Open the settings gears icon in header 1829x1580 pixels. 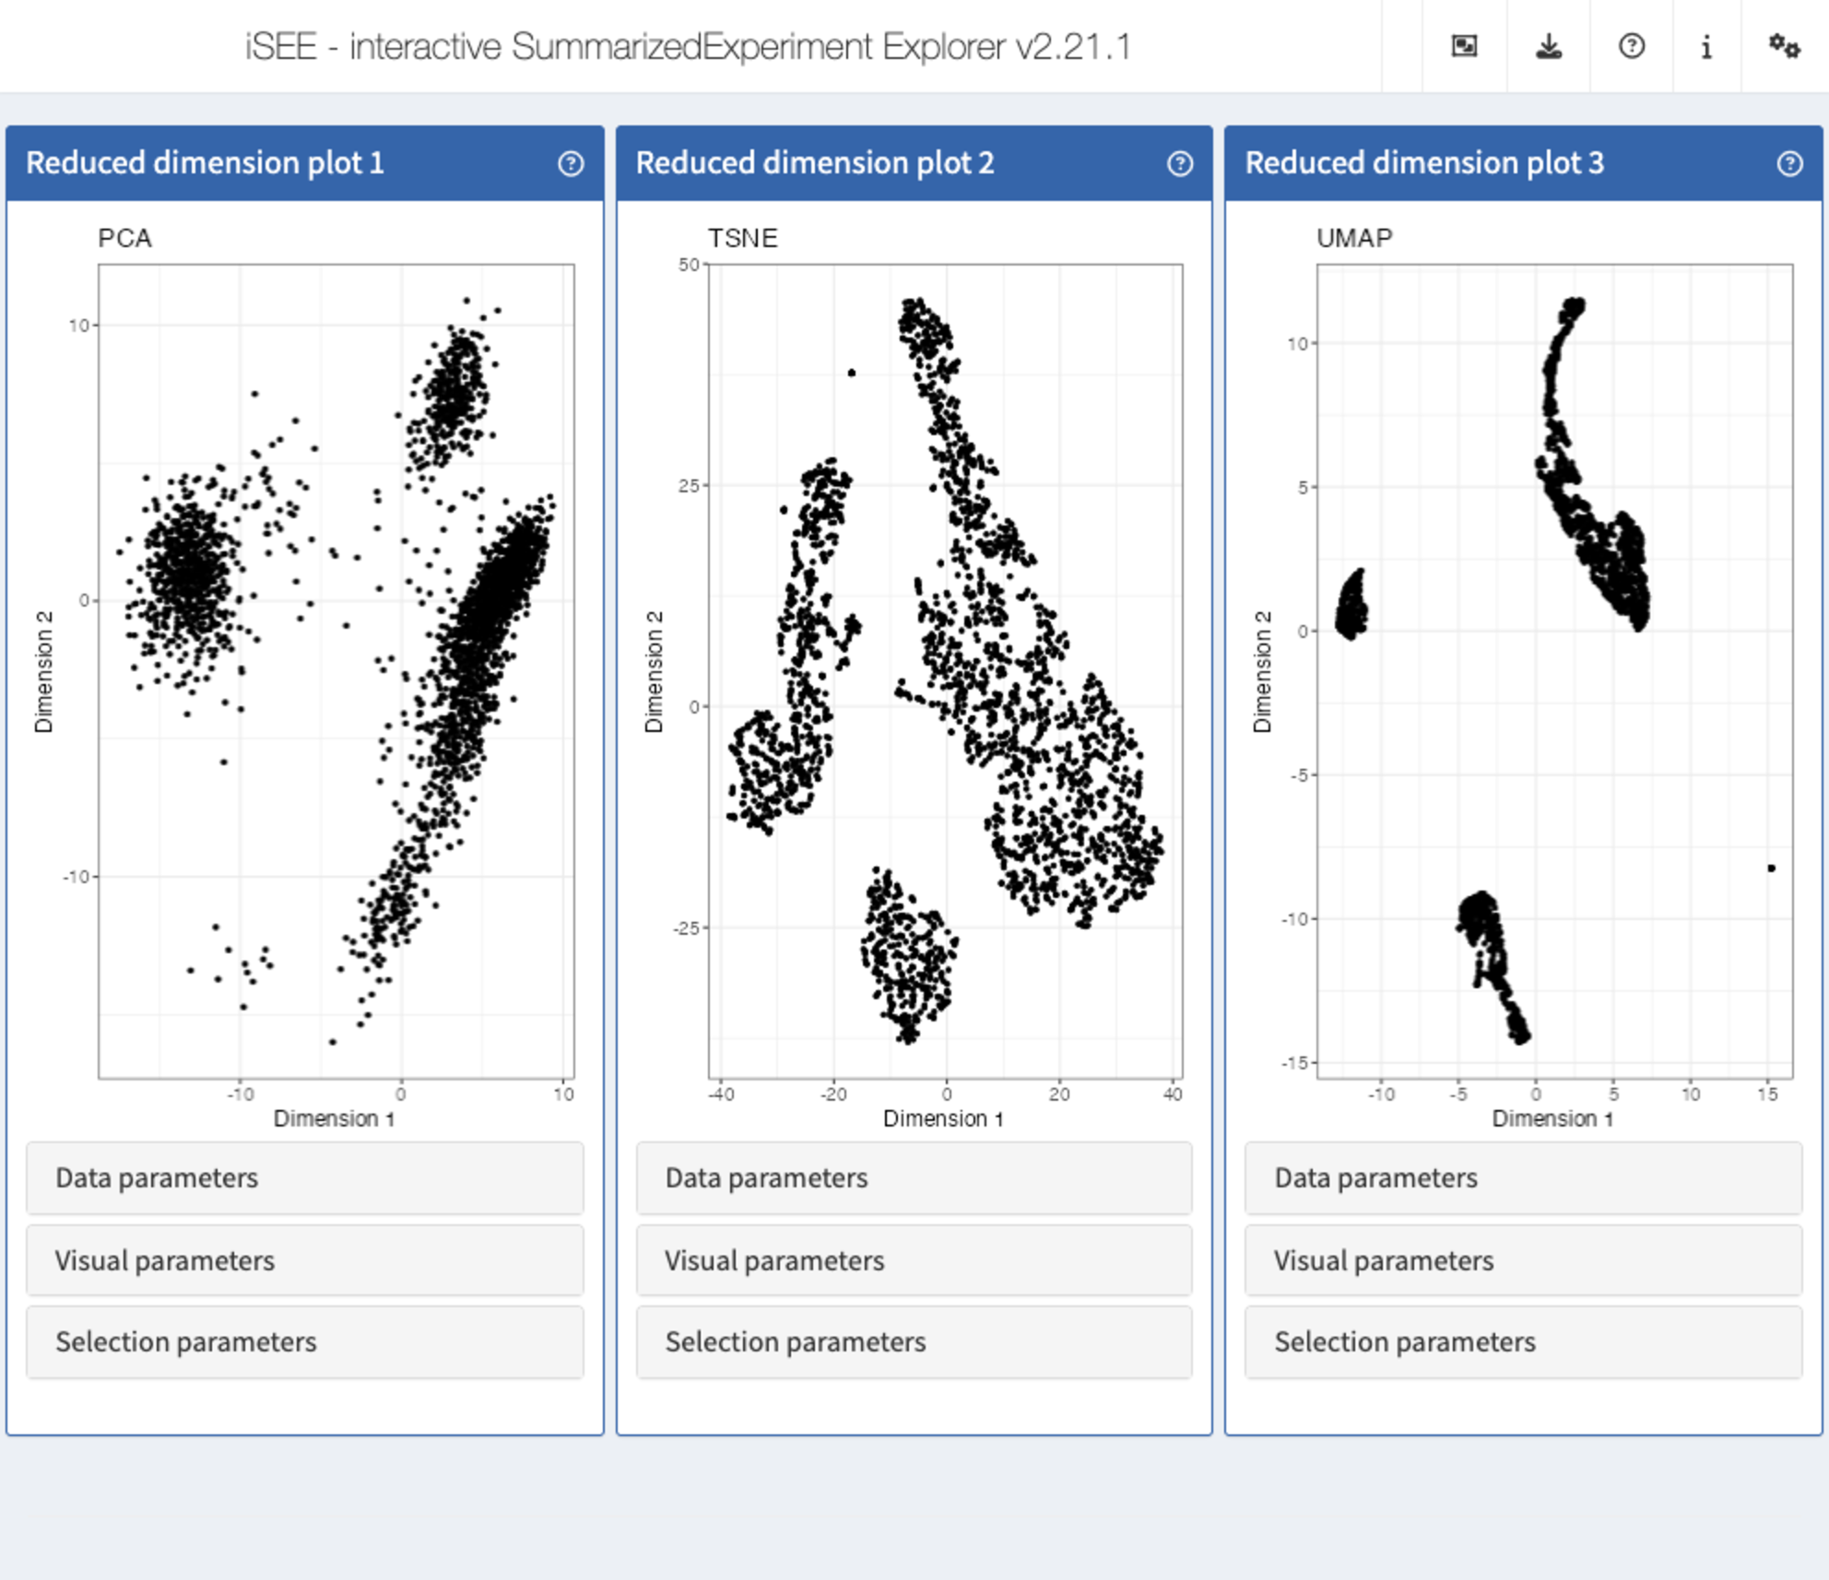point(1784,46)
